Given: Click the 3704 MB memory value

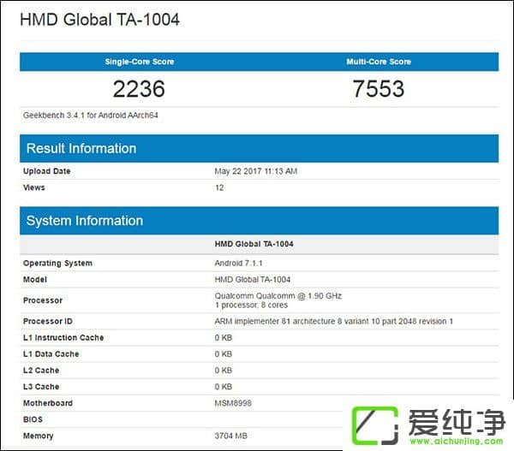Looking at the screenshot, I should pos(231,436).
